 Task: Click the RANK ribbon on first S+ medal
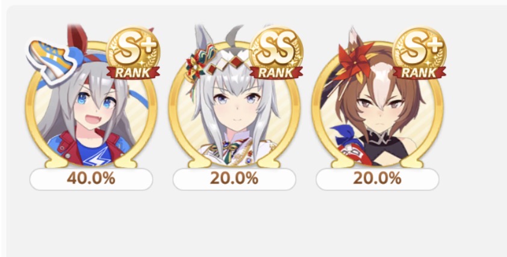coord(133,73)
